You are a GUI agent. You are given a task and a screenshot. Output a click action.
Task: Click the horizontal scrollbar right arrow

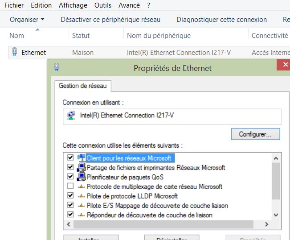(x=266, y=224)
